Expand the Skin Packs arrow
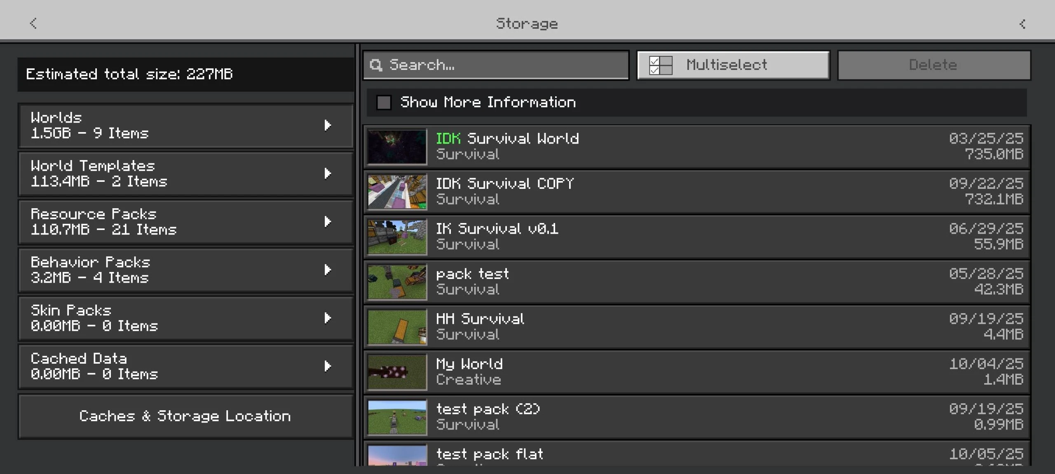Image resolution: width=1055 pixels, height=474 pixels. pos(328,318)
